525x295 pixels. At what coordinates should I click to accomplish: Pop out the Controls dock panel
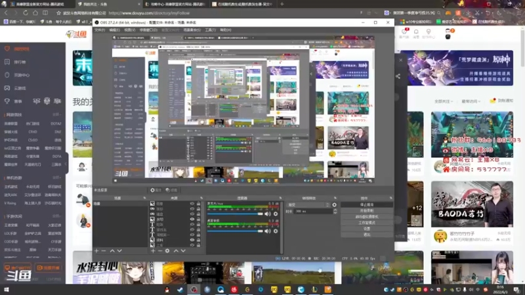point(390,198)
